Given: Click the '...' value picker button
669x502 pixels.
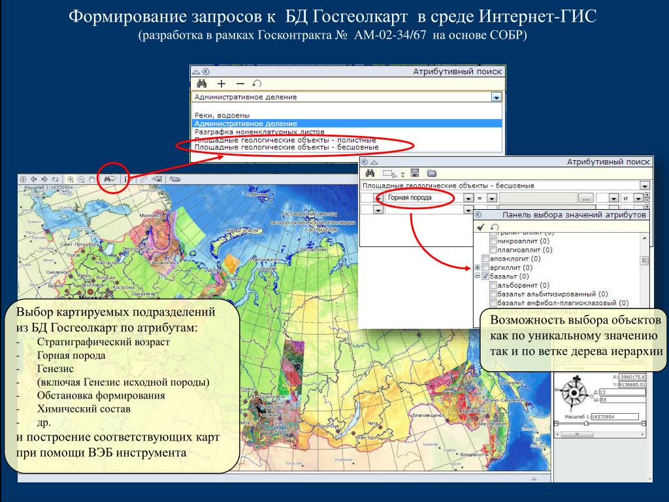Looking at the screenshot, I should click(x=585, y=198).
